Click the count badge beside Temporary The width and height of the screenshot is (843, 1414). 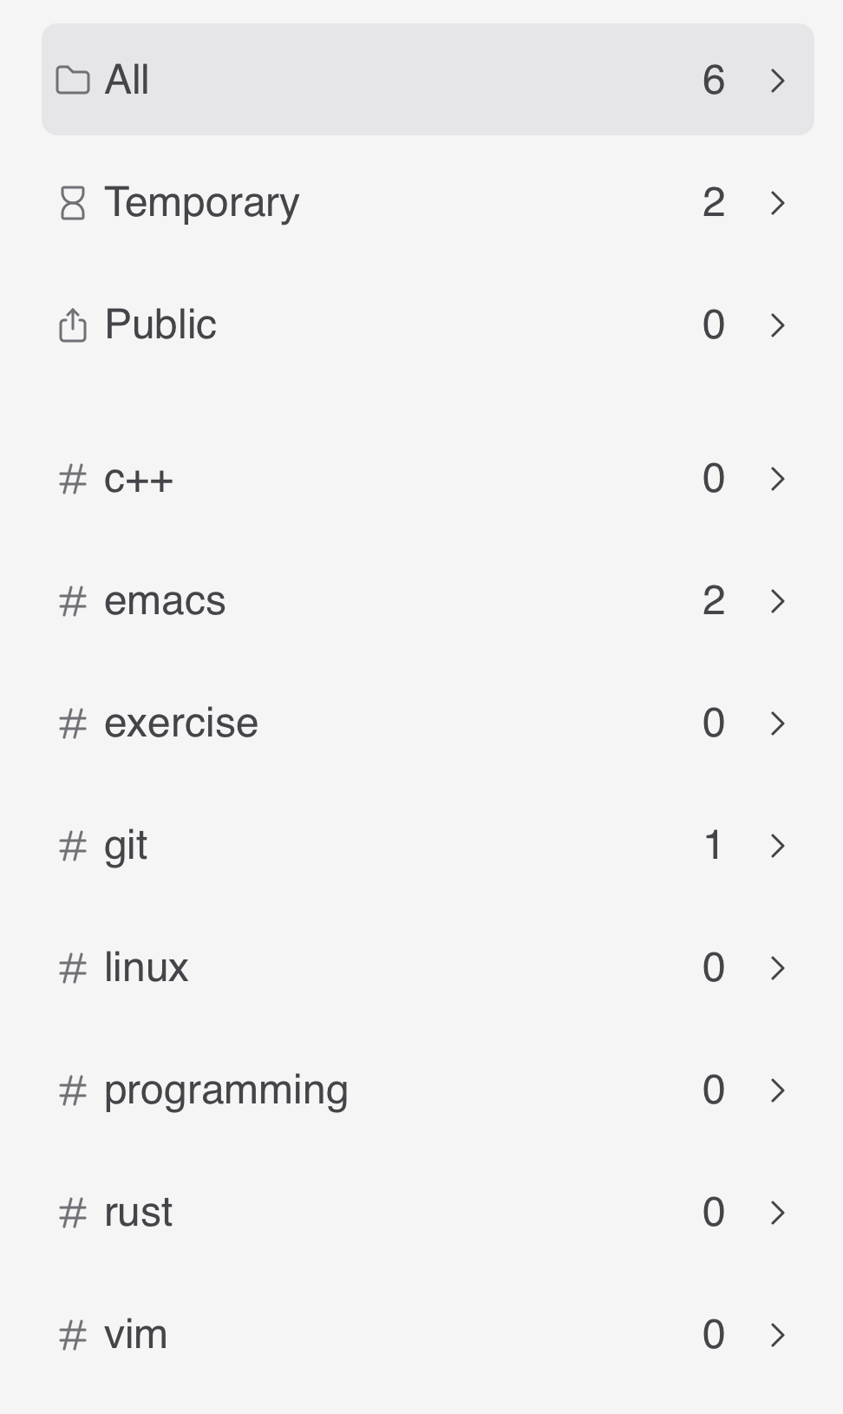(714, 202)
